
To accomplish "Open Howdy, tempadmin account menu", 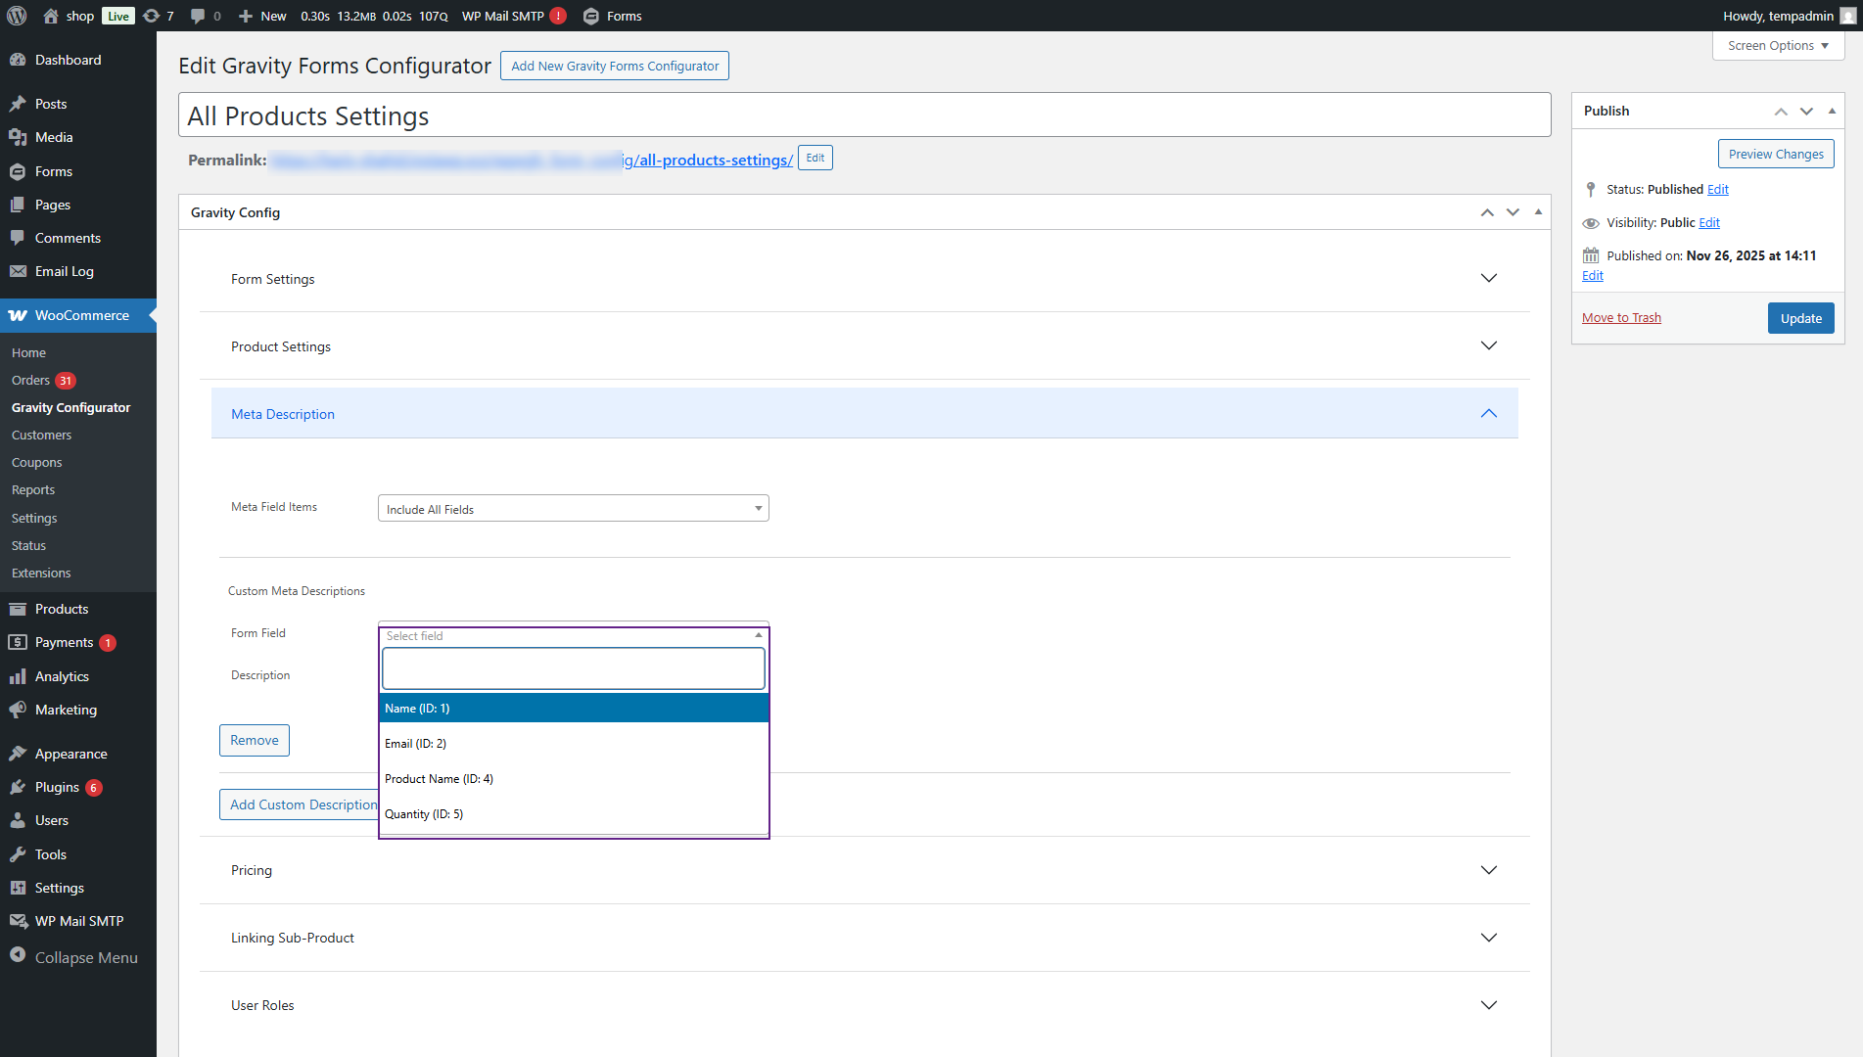I will click(x=1790, y=16).
